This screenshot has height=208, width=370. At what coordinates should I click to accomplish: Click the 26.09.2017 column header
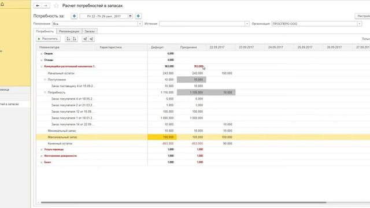[338, 47]
